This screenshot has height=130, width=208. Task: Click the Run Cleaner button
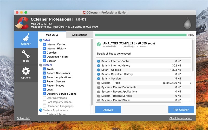(181, 110)
